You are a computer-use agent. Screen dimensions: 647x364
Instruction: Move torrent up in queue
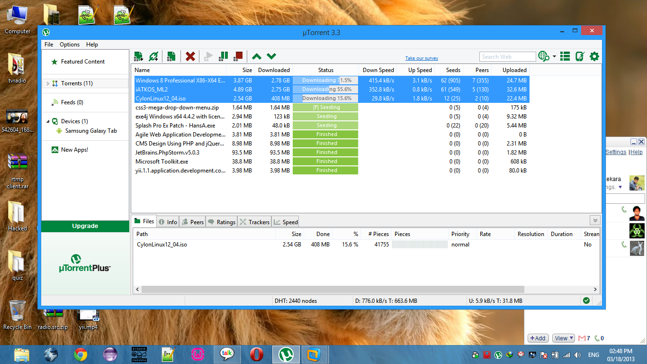coord(257,57)
